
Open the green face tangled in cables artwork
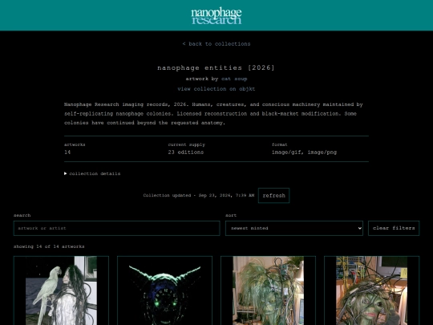point(372,290)
